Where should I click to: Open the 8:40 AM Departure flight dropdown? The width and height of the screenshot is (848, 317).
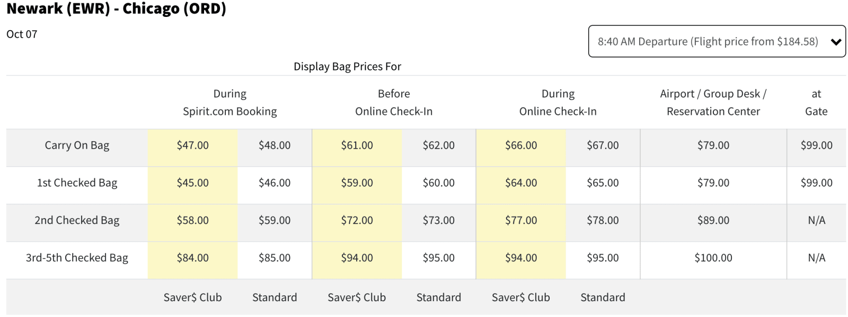(708, 41)
